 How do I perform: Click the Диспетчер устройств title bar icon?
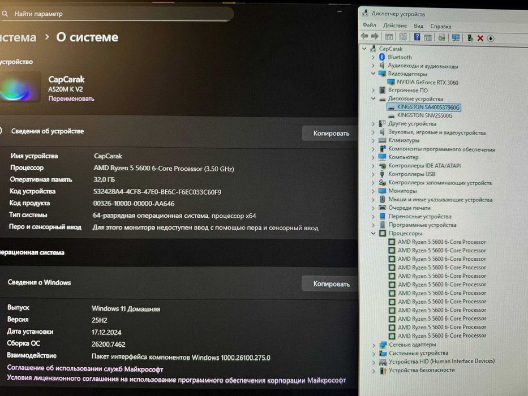[x=365, y=14]
